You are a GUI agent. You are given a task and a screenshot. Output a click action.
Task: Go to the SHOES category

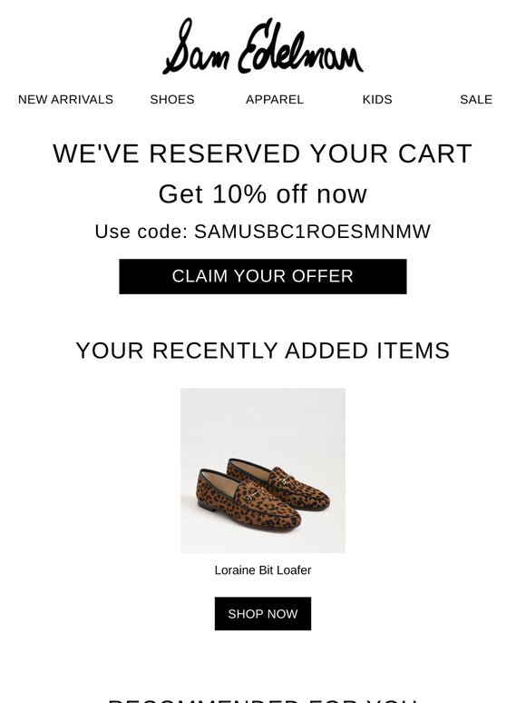point(172,100)
